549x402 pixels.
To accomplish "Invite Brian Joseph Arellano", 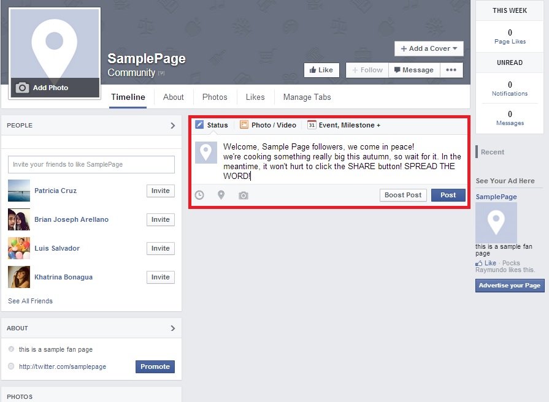I will coord(160,219).
